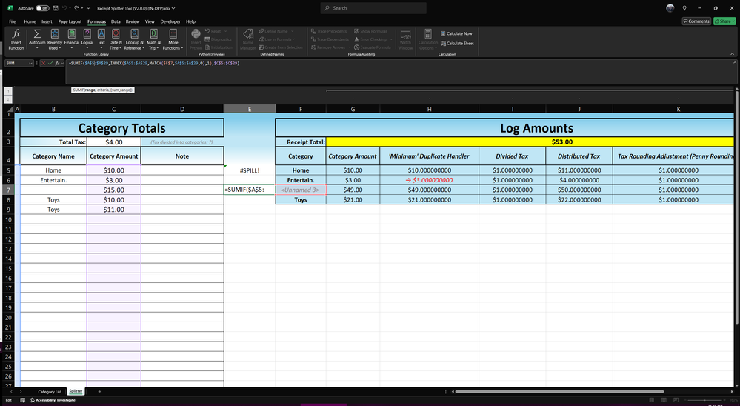Add a new sheet with plus icon
This screenshot has height=406, width=740.
[99, 391]
